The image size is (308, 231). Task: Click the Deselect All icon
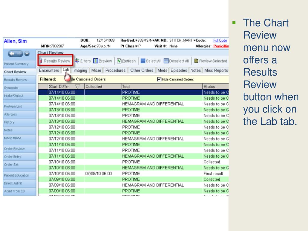(x=166, y=61)
